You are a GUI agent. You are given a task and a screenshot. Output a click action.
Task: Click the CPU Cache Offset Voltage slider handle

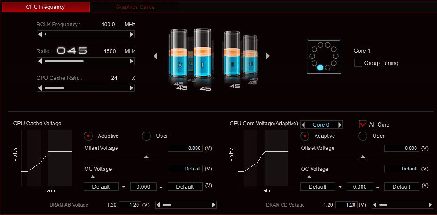coord(146,157)
